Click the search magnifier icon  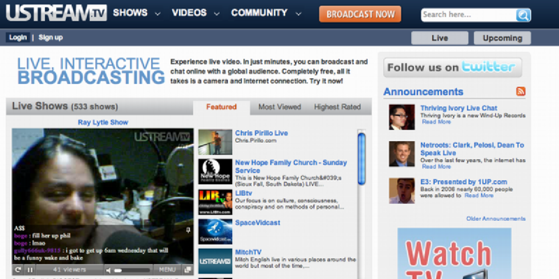(x=523, y=15)
